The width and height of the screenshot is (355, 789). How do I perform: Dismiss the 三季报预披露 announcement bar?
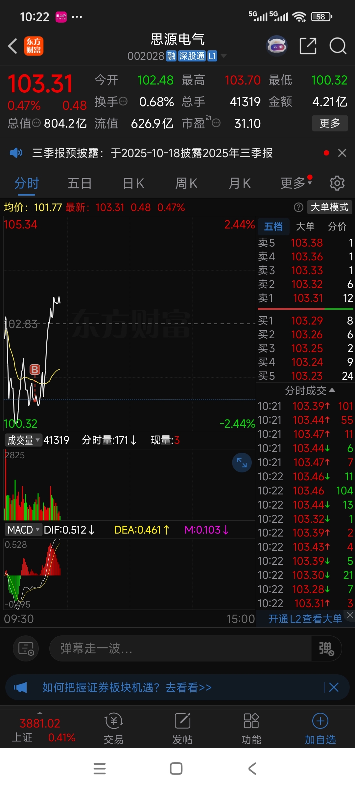click(342, 153)
